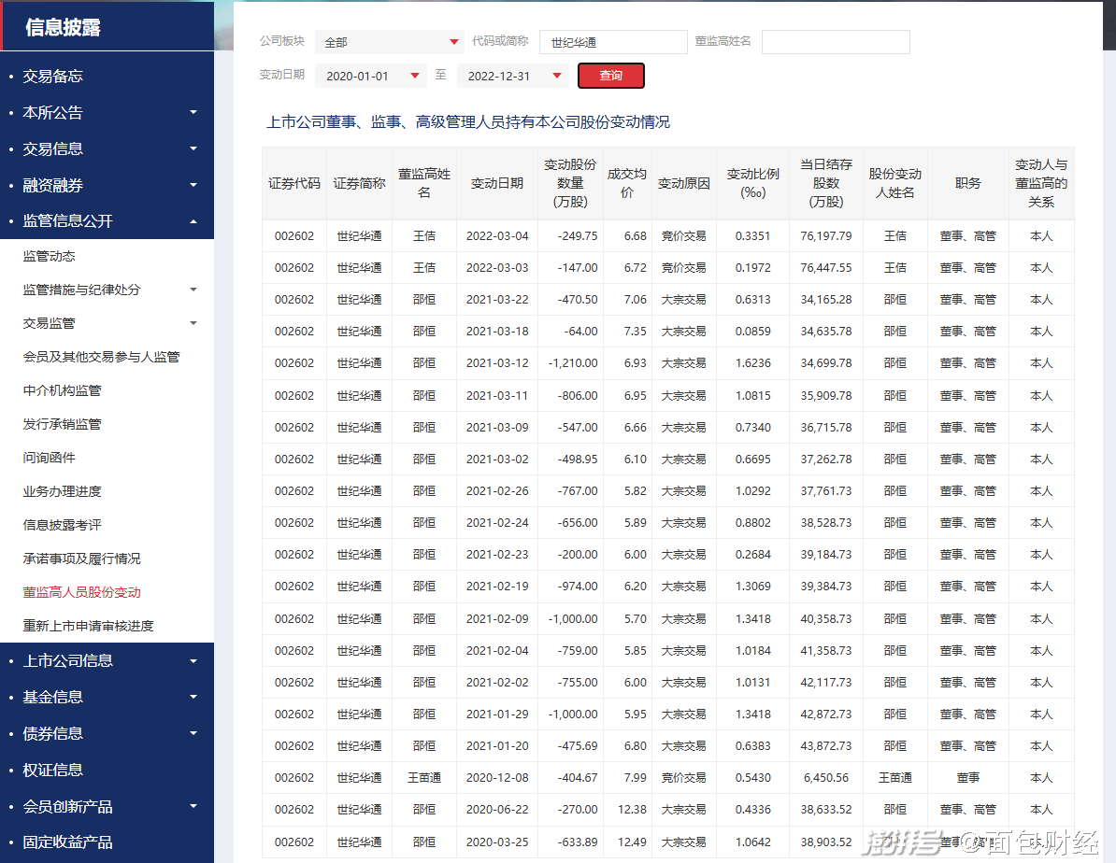This screenshot has width=1116, height=863.
Task: Open the end date dropdown 2022-12-31
Action: tap(513, 77)
